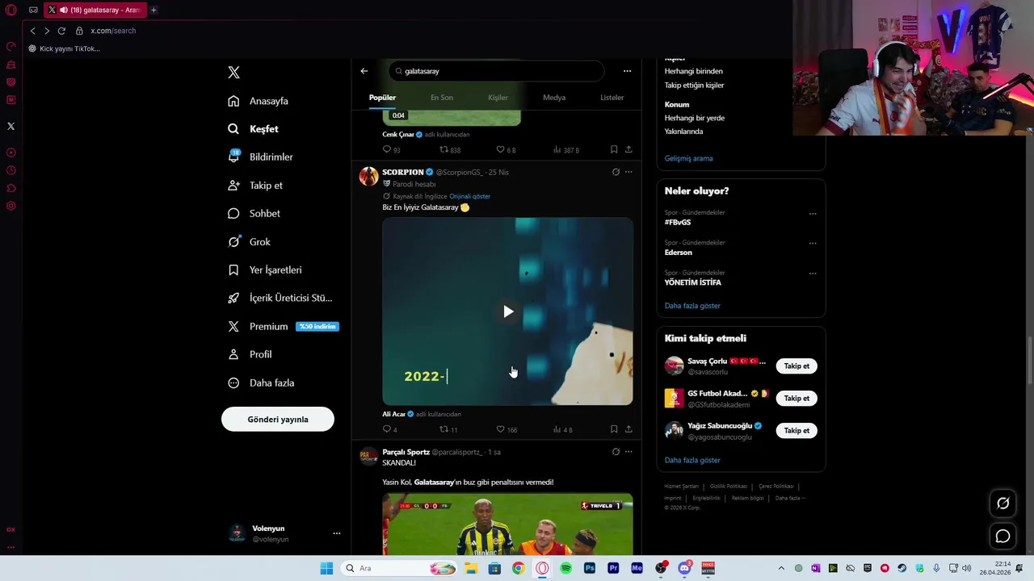The height and width of the screenshot is (581, 1034).
Task: Go to the Keşfet explore page
Action: pos(253,129)
